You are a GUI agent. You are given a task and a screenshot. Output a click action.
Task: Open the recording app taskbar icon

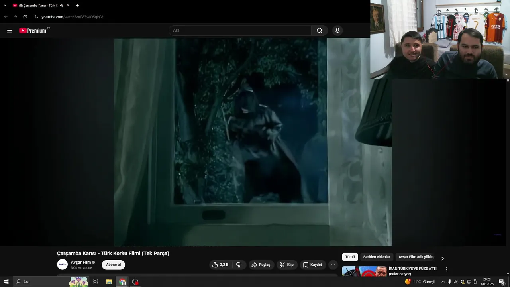[135, 282]
